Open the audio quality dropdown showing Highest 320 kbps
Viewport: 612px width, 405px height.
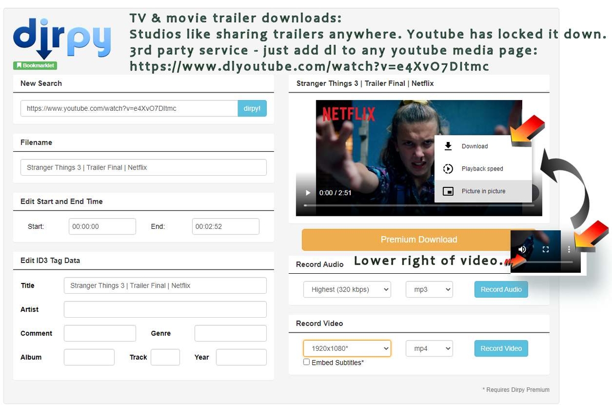tap(347, 289)
